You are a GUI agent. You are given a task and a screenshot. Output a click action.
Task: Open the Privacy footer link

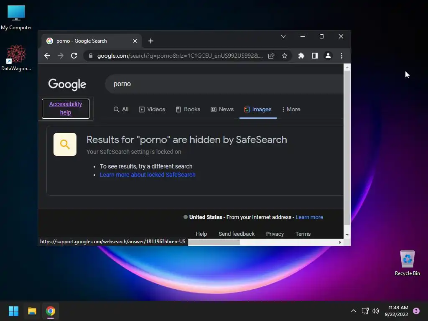[x=275, y=234]
